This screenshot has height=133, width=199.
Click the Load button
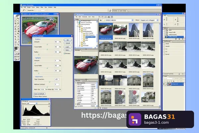tap(68, 47)
